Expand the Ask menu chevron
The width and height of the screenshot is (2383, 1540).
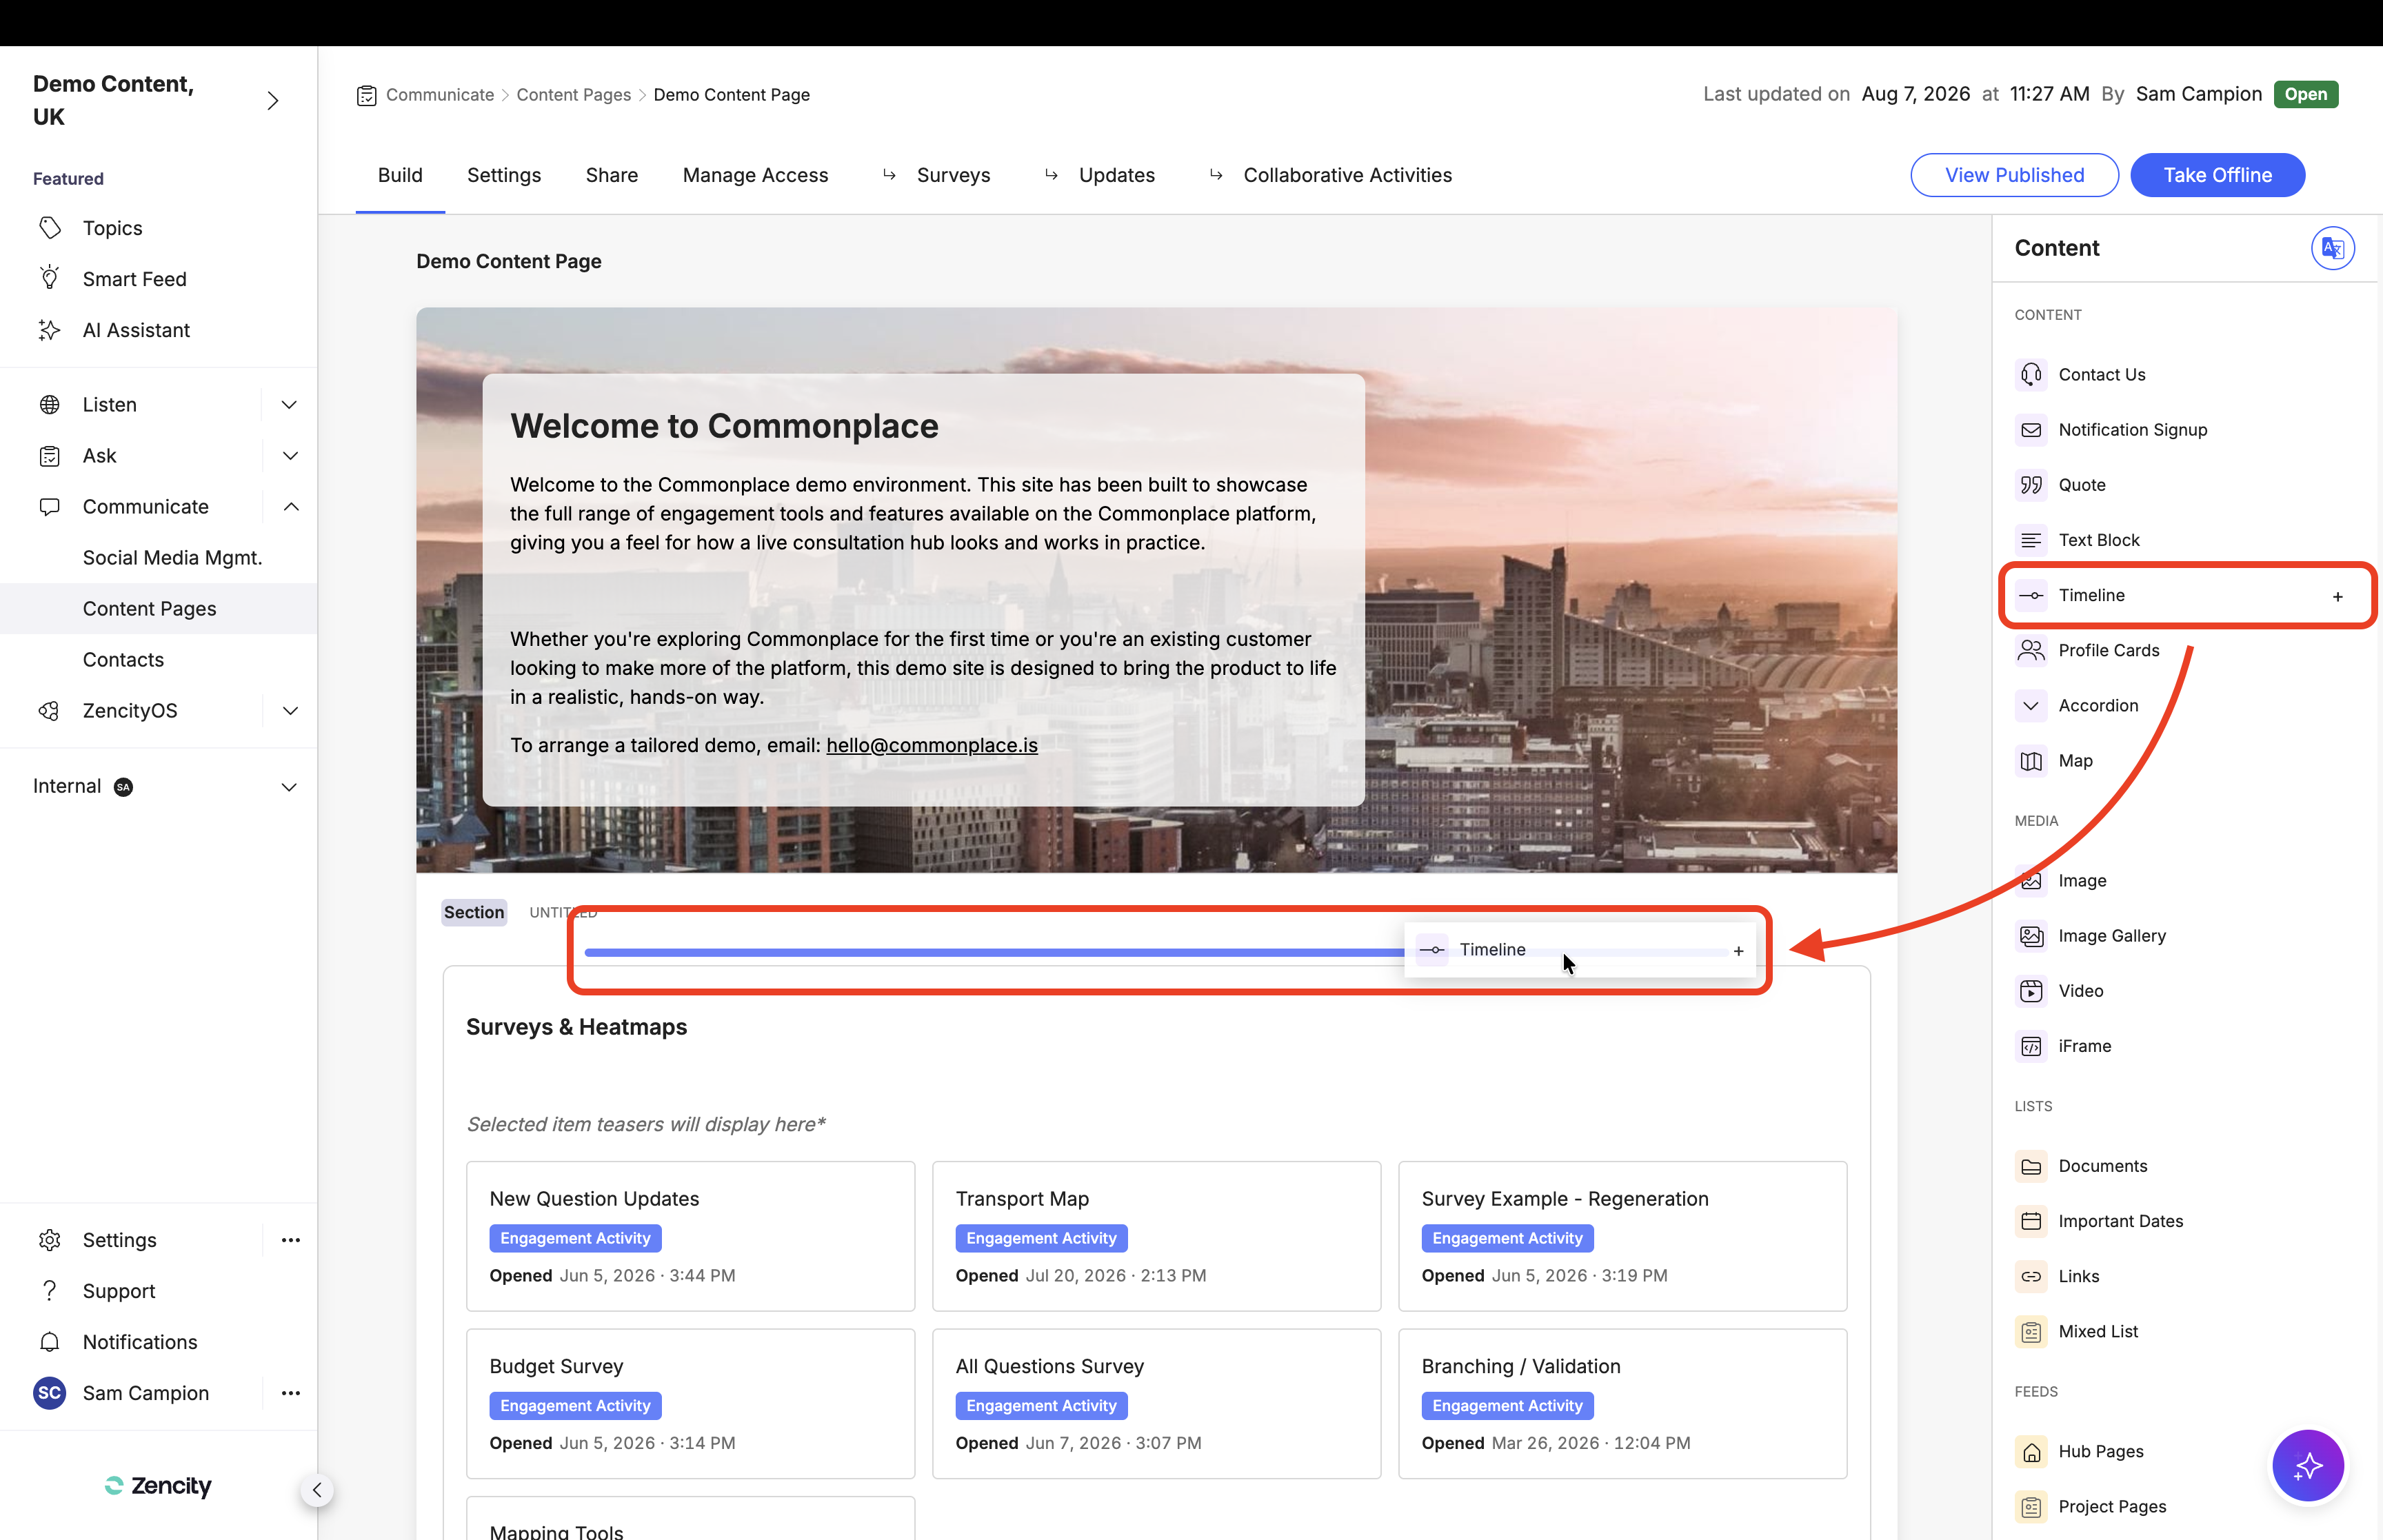289,456
